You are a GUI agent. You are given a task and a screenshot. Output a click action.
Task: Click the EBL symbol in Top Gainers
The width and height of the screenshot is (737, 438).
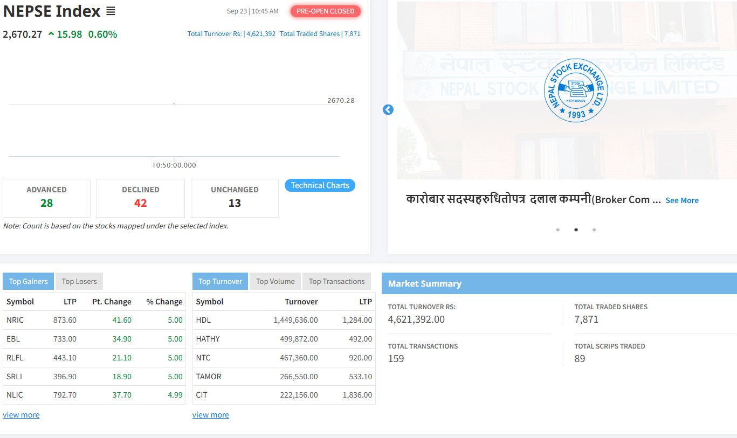13,339
